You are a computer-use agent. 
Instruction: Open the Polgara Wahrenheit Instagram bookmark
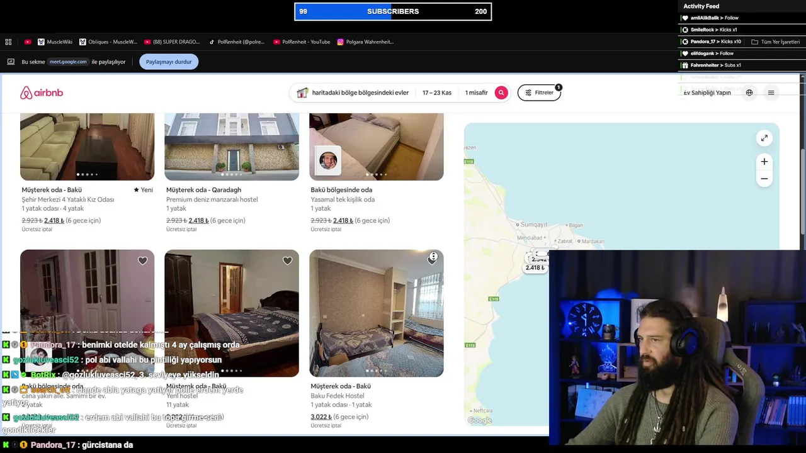click(x=365, y=42)
